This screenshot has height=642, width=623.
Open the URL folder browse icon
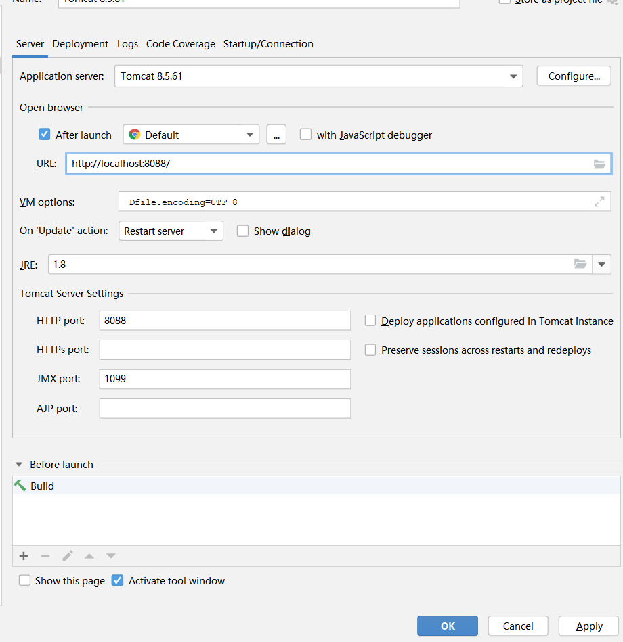600,163
